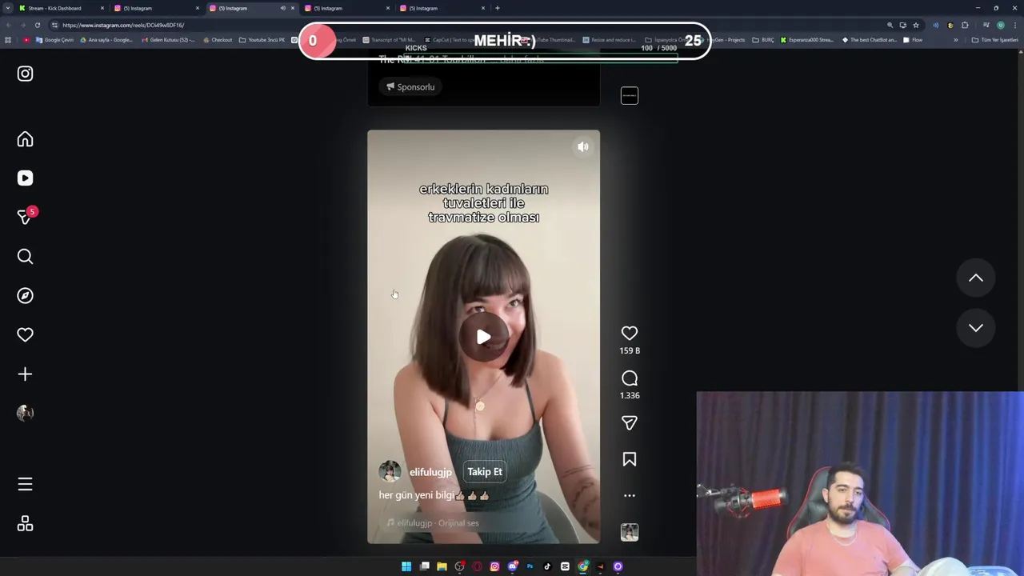This screenshot has width=1024, height=576.
Task: Bookmark this page with star icon
Action: point(916,25)
